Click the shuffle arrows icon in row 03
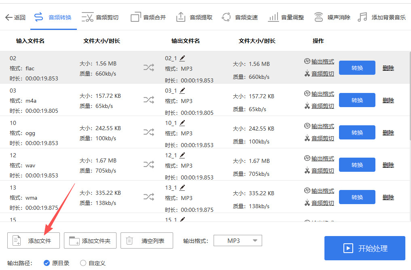 148,100
